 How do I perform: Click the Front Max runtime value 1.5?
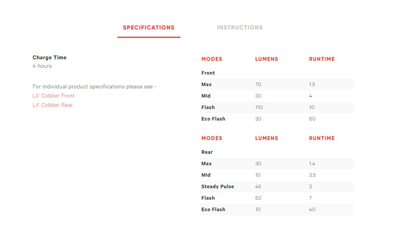[x=312, y=84]
